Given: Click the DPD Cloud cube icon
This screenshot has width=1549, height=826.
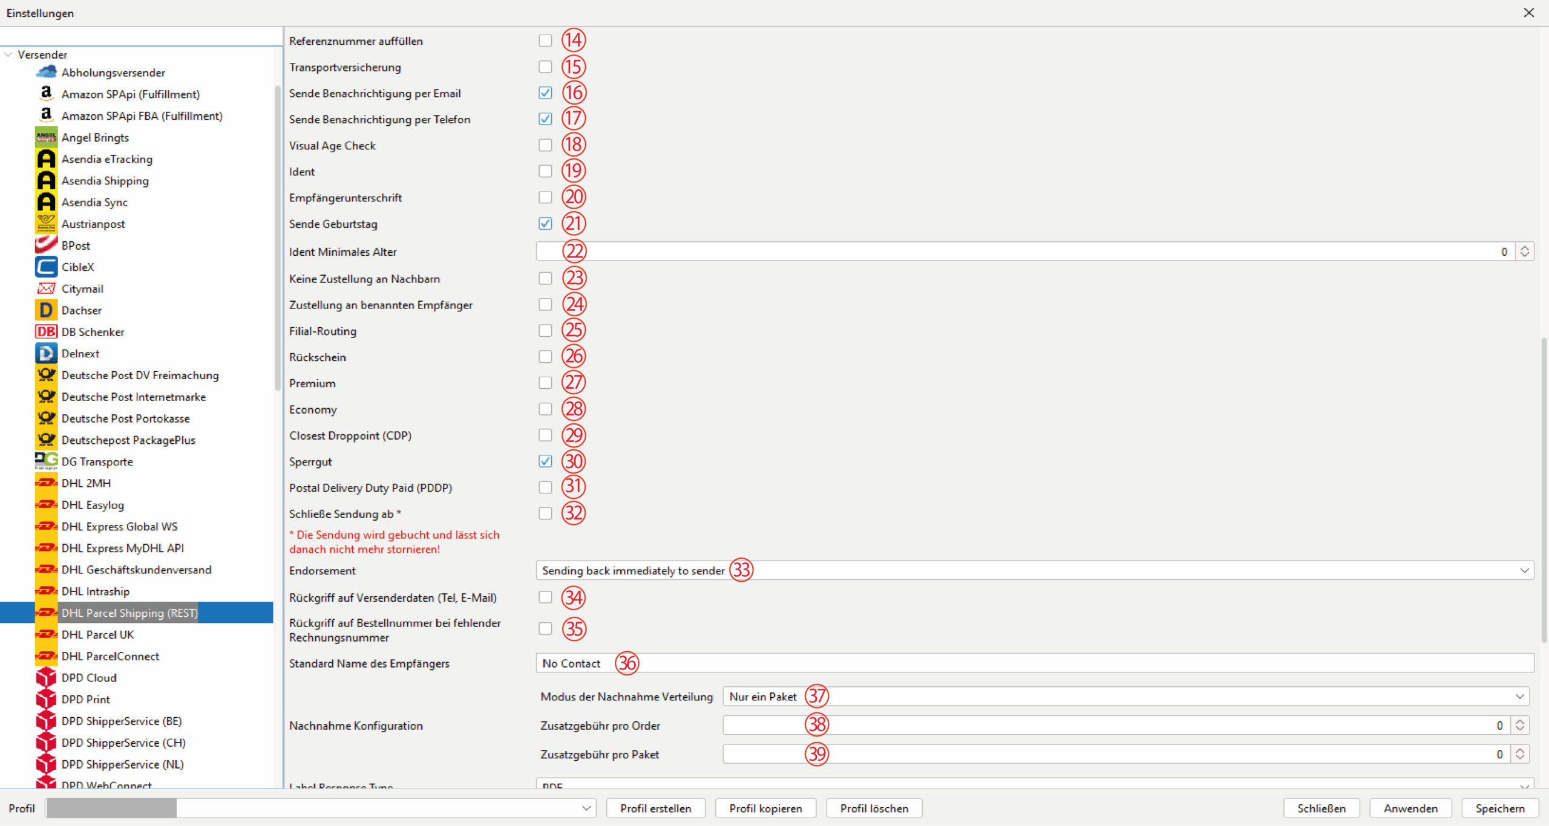Looking at the screenshot, I should tap(46, 678).
